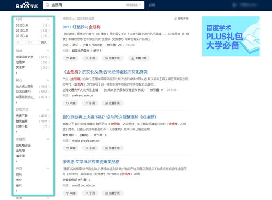Click 引用 under 刘心武 result

90,148
